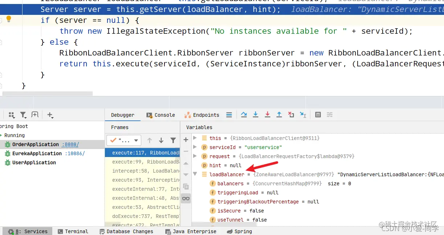Switch to the Console tab
Image resolution: width=444 pixels, height=235 pixels.
[160, 115]
